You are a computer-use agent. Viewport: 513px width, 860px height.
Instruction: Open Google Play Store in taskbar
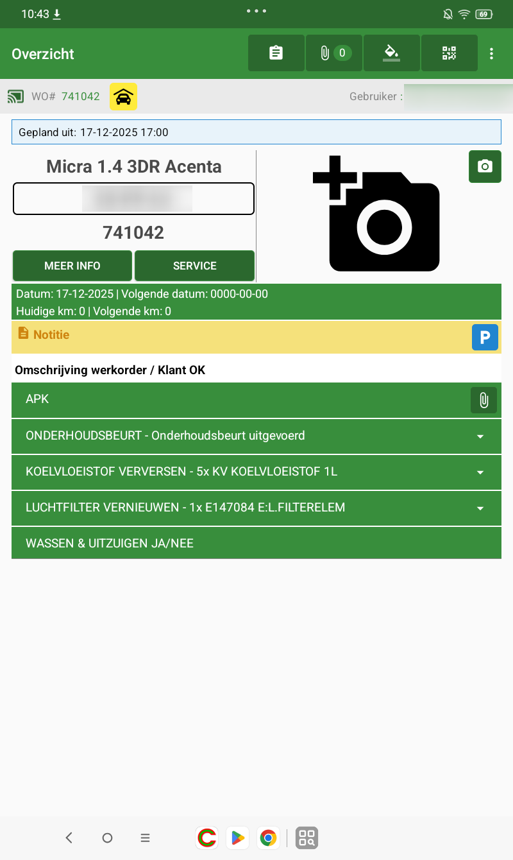(x=238, y=838)
